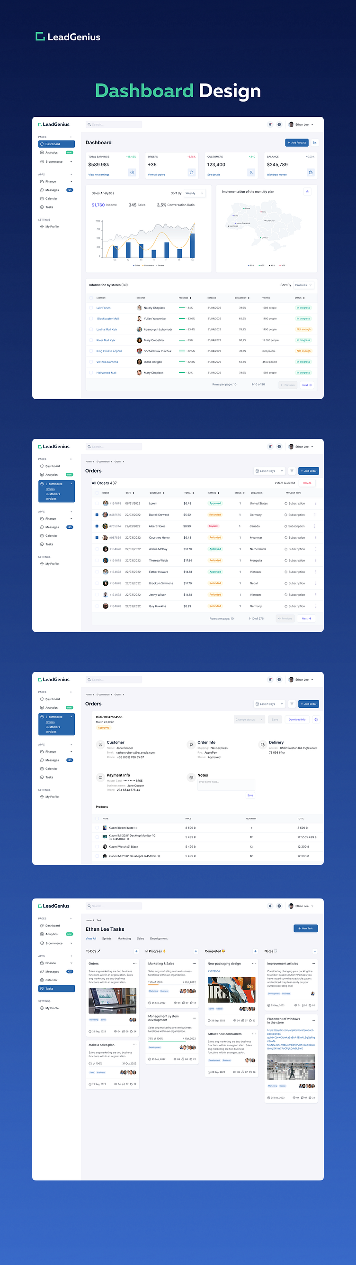Tick the checkbox for River Mall Kyiv row

[91, 340]
